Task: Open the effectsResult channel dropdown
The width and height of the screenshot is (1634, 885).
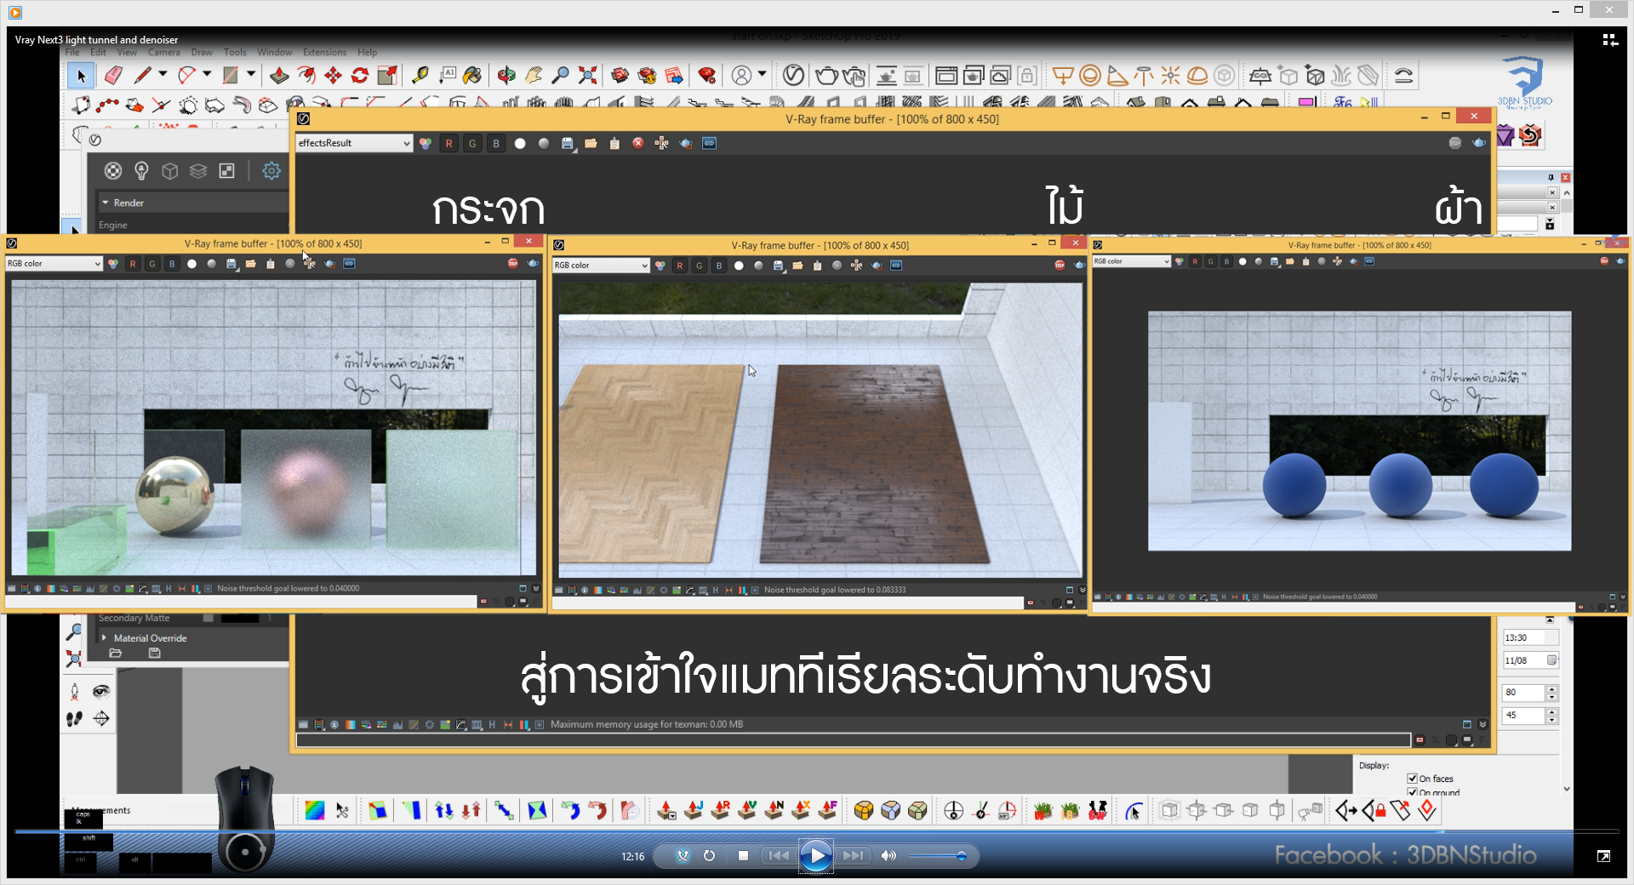Action: click(354, 143)
